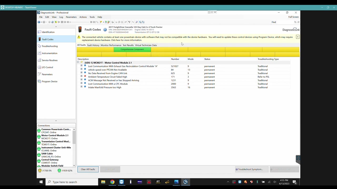Click the yellow J1708 status indicator

(x=40, y=171)
